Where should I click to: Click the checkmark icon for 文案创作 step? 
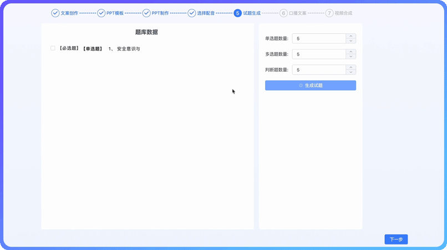[55, 13]
